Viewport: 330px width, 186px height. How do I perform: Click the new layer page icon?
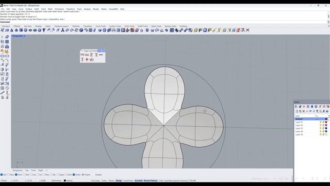[297, 111]
